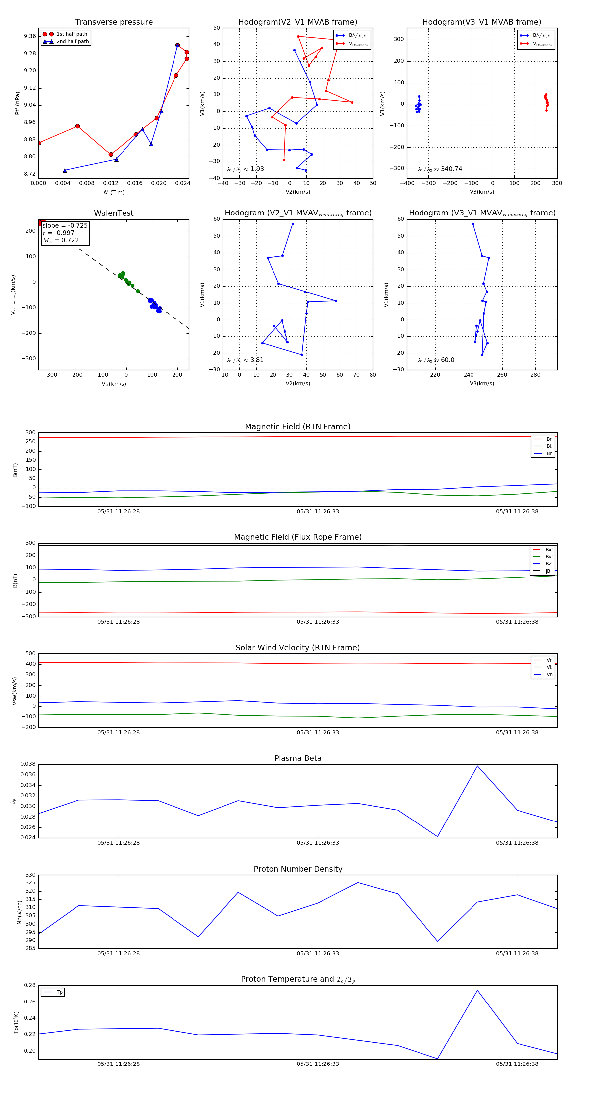Click the "Pt' (nPa)" axis label
The height and width of the screenshot is (1094, 596).
(18, 103)
